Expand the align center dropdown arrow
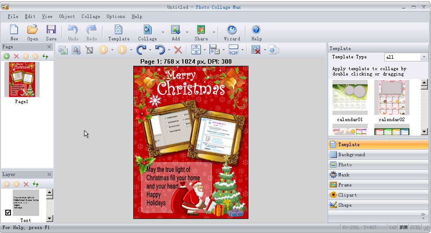The height and width of the screenshot is (233, 431). click(x=205, y=50)
